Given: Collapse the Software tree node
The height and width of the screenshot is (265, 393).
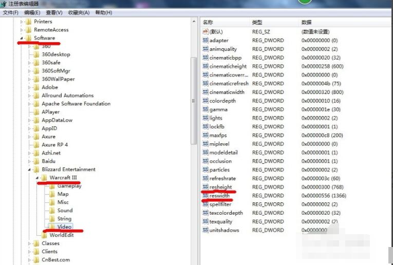Looking at the screenshot, I should [22, 39].
